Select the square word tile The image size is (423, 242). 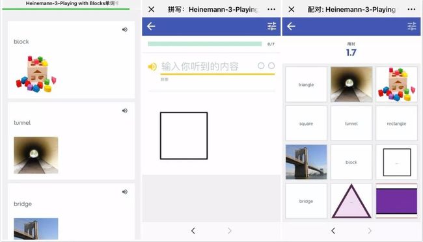307,124
